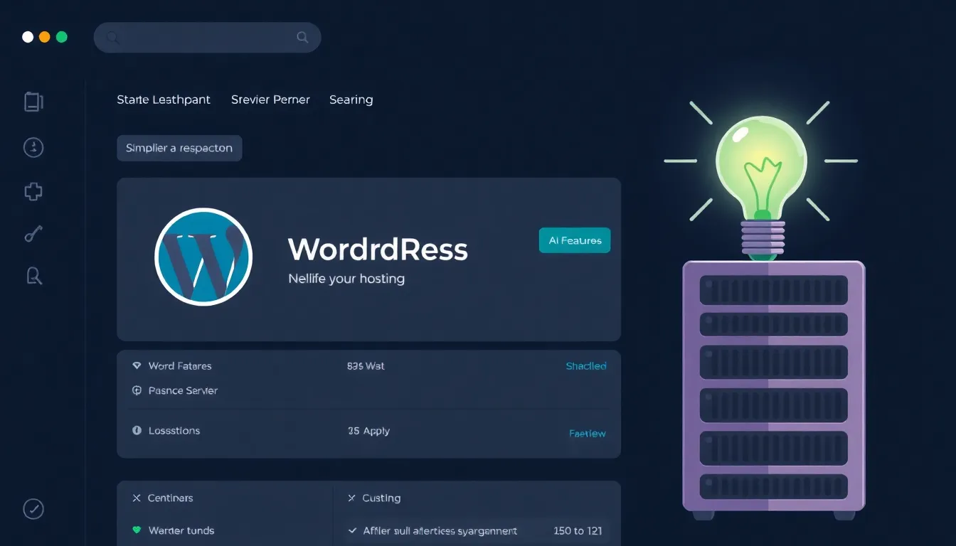Click the circled checkmark icon at sidebar bottom
The height and width of the screenshot is (546, 956).
pos(33,509)
